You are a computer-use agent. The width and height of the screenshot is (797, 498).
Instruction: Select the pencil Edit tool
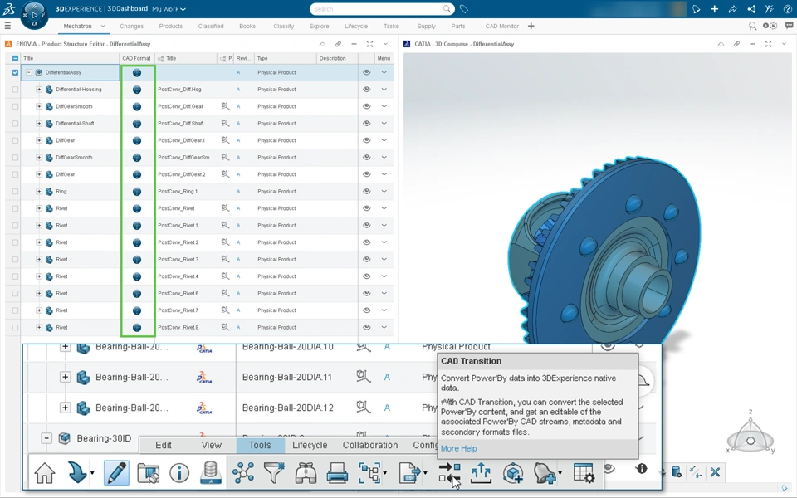(x=116, y=473)
